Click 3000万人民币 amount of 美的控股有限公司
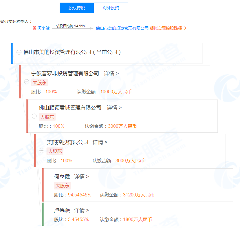The width and height of the screenshot is (240, 228). (x=130, y=160)
